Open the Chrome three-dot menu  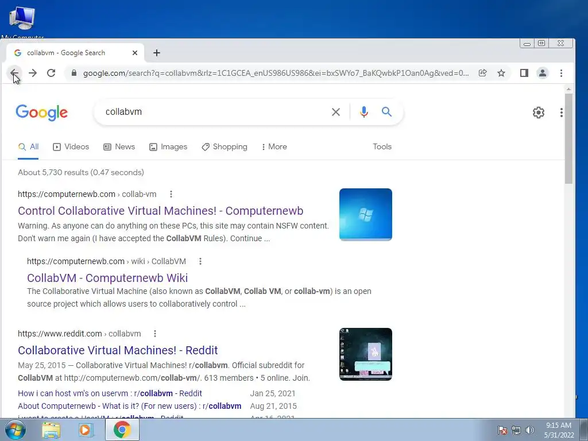point(562,73)
